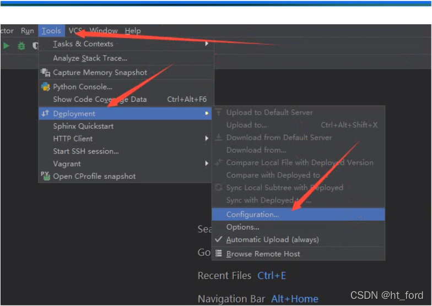This screenshot has height=306, width=432.
Task: Expand the HTTP Client submenu arrow
Action: pyautogui.click(x=207, y=139)
